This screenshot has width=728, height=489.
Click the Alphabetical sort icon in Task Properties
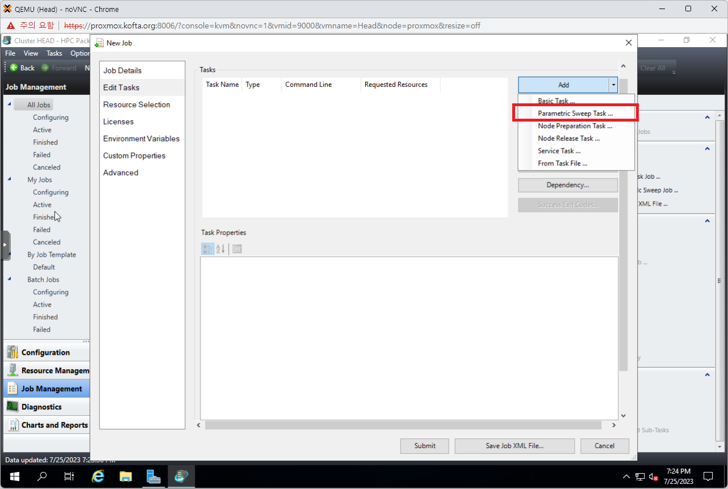point(221,249)
